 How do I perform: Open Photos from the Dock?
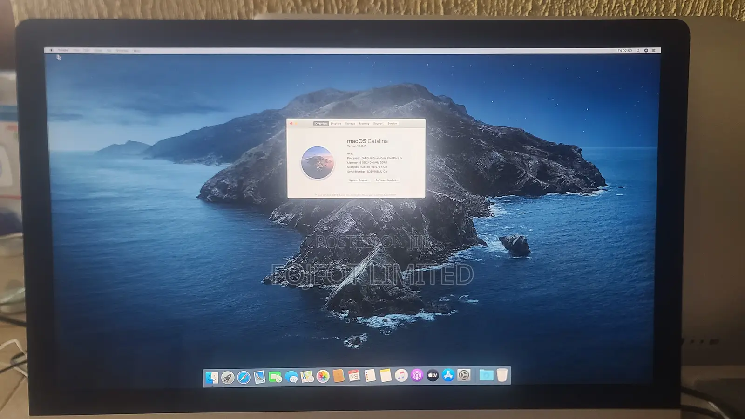323,376
